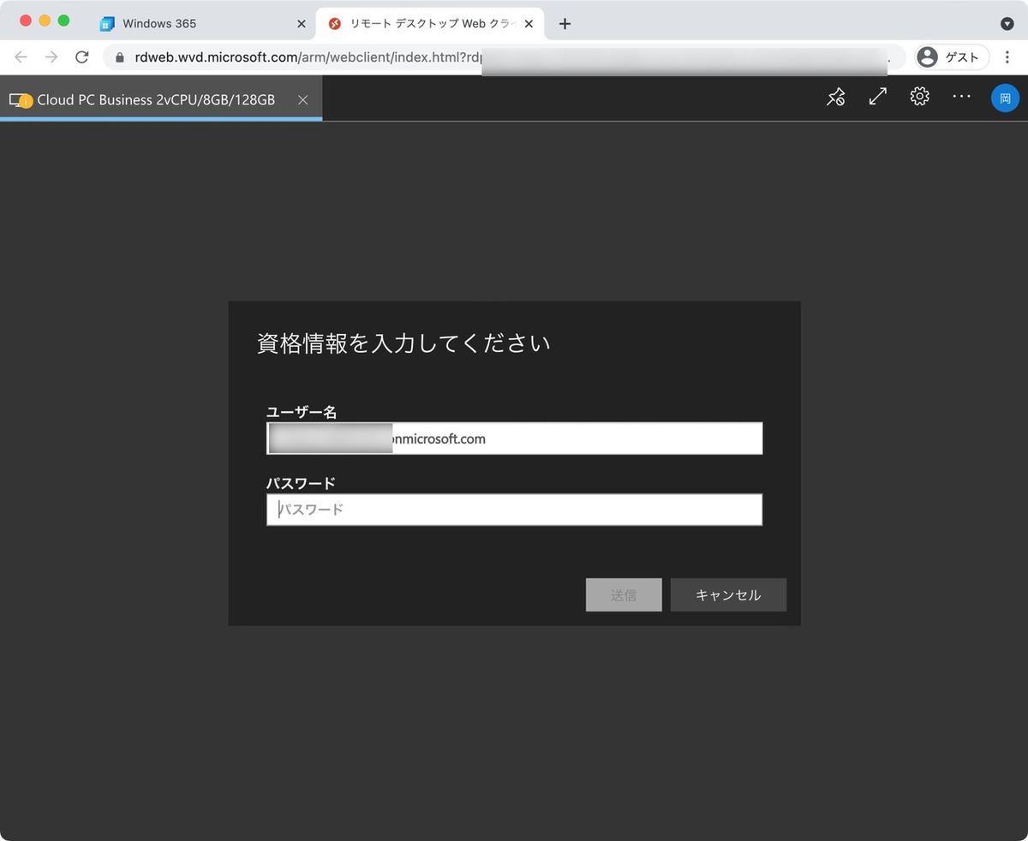Focus the rdweb.wvd.microsoft.com address bar
The height and width of the screenshot is (841, 1028).
tap(505, 57)
